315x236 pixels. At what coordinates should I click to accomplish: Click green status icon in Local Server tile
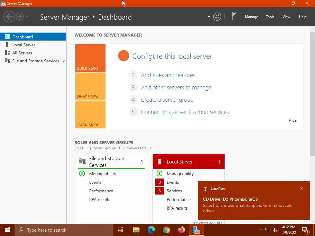point(160,173)
